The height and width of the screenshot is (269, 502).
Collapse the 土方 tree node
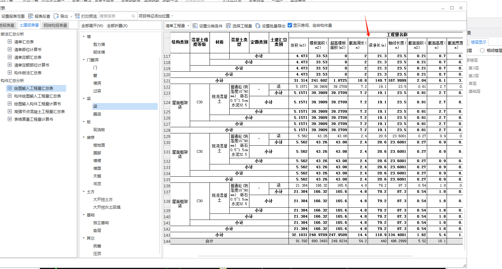coord(84,192)
